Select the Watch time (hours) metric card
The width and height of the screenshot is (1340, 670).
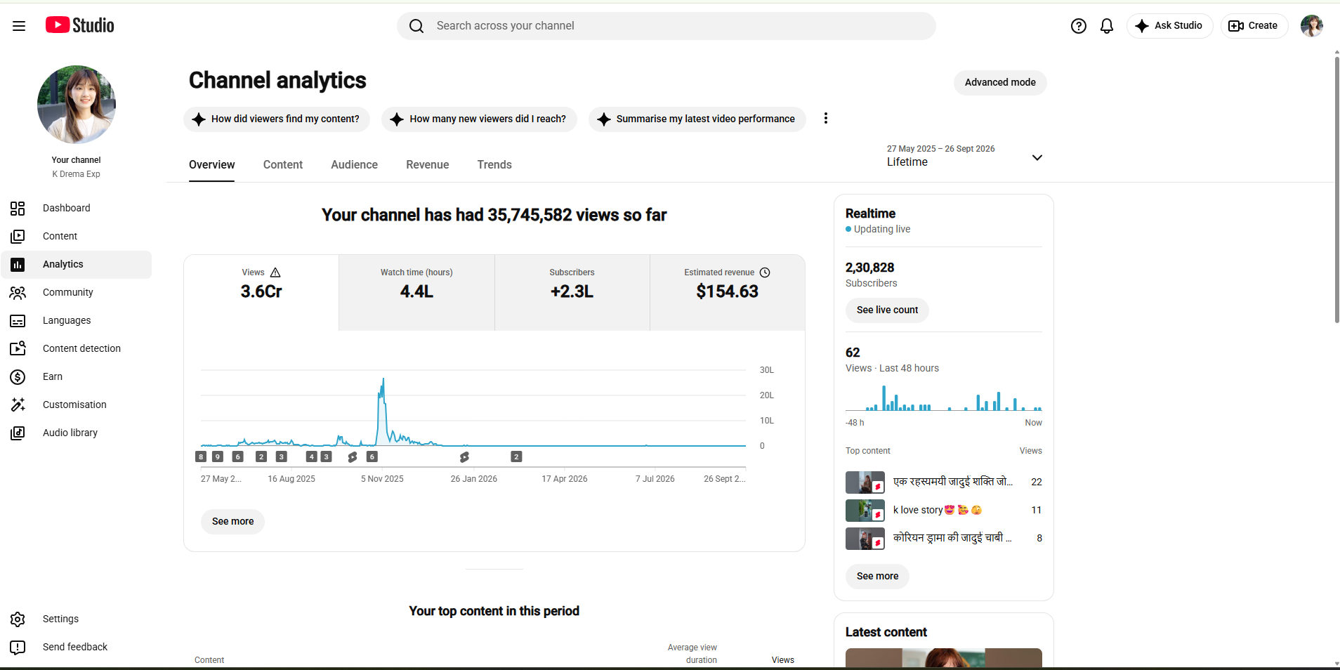click(416, 292)
